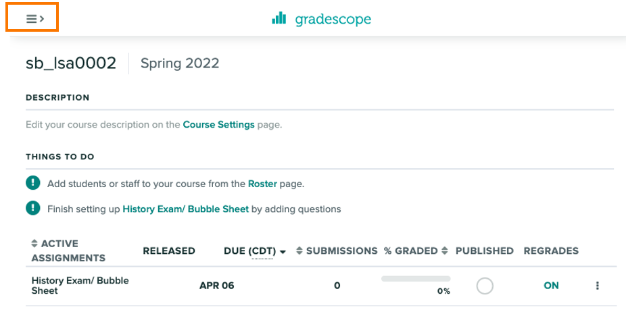Click the gradescope wordmark in the header

333,19
